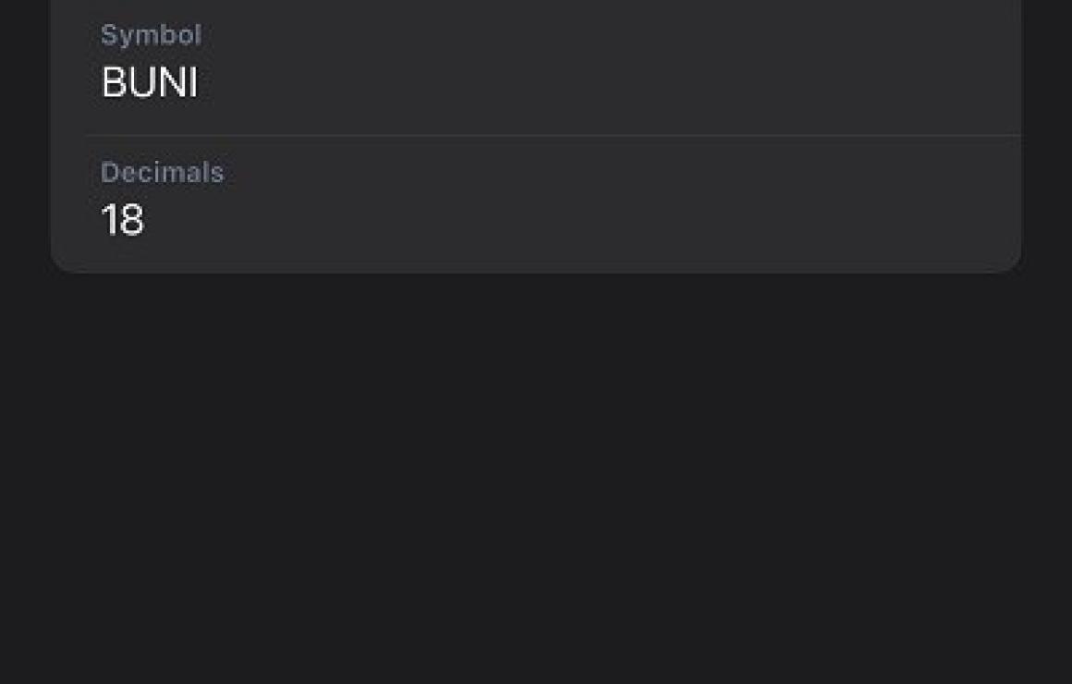Tap blank space in the Symbol row
This screenshot has width=1072, height=684.
click(x=615, y=68)
